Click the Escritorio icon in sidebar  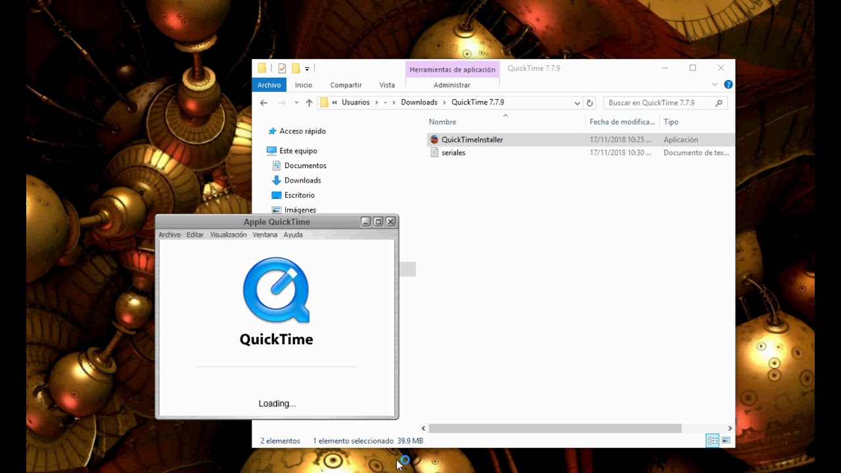[x=277, y=195]
